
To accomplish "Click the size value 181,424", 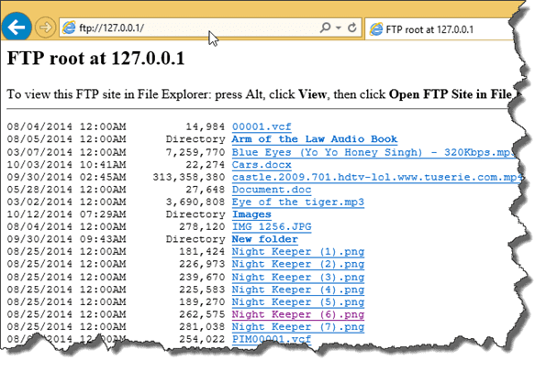I will [202, 252].
